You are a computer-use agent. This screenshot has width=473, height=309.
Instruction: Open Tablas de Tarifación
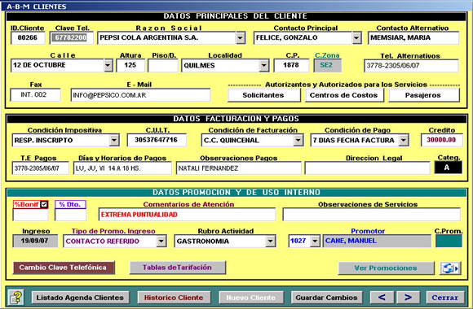click(x=178, y=268)
